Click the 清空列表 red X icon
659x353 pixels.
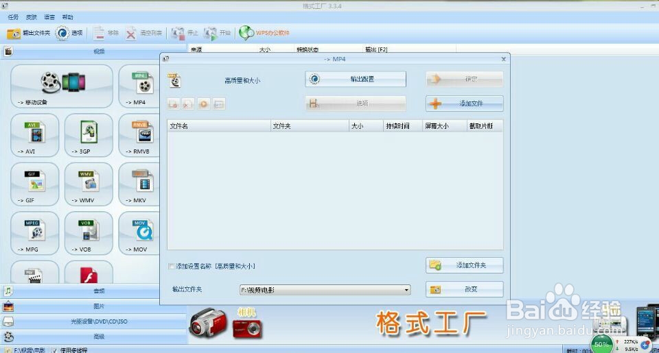click(130, 33)
